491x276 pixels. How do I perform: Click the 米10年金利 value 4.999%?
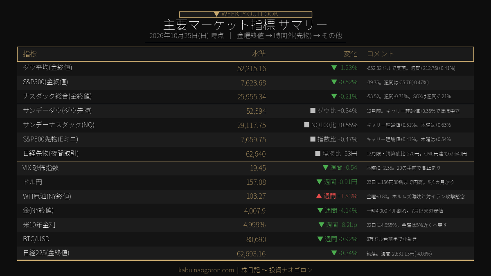pyautogui.click(x=255, y=225)
